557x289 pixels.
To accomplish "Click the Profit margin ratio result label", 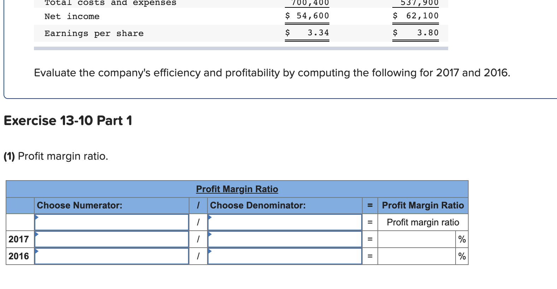I will 423,222.
